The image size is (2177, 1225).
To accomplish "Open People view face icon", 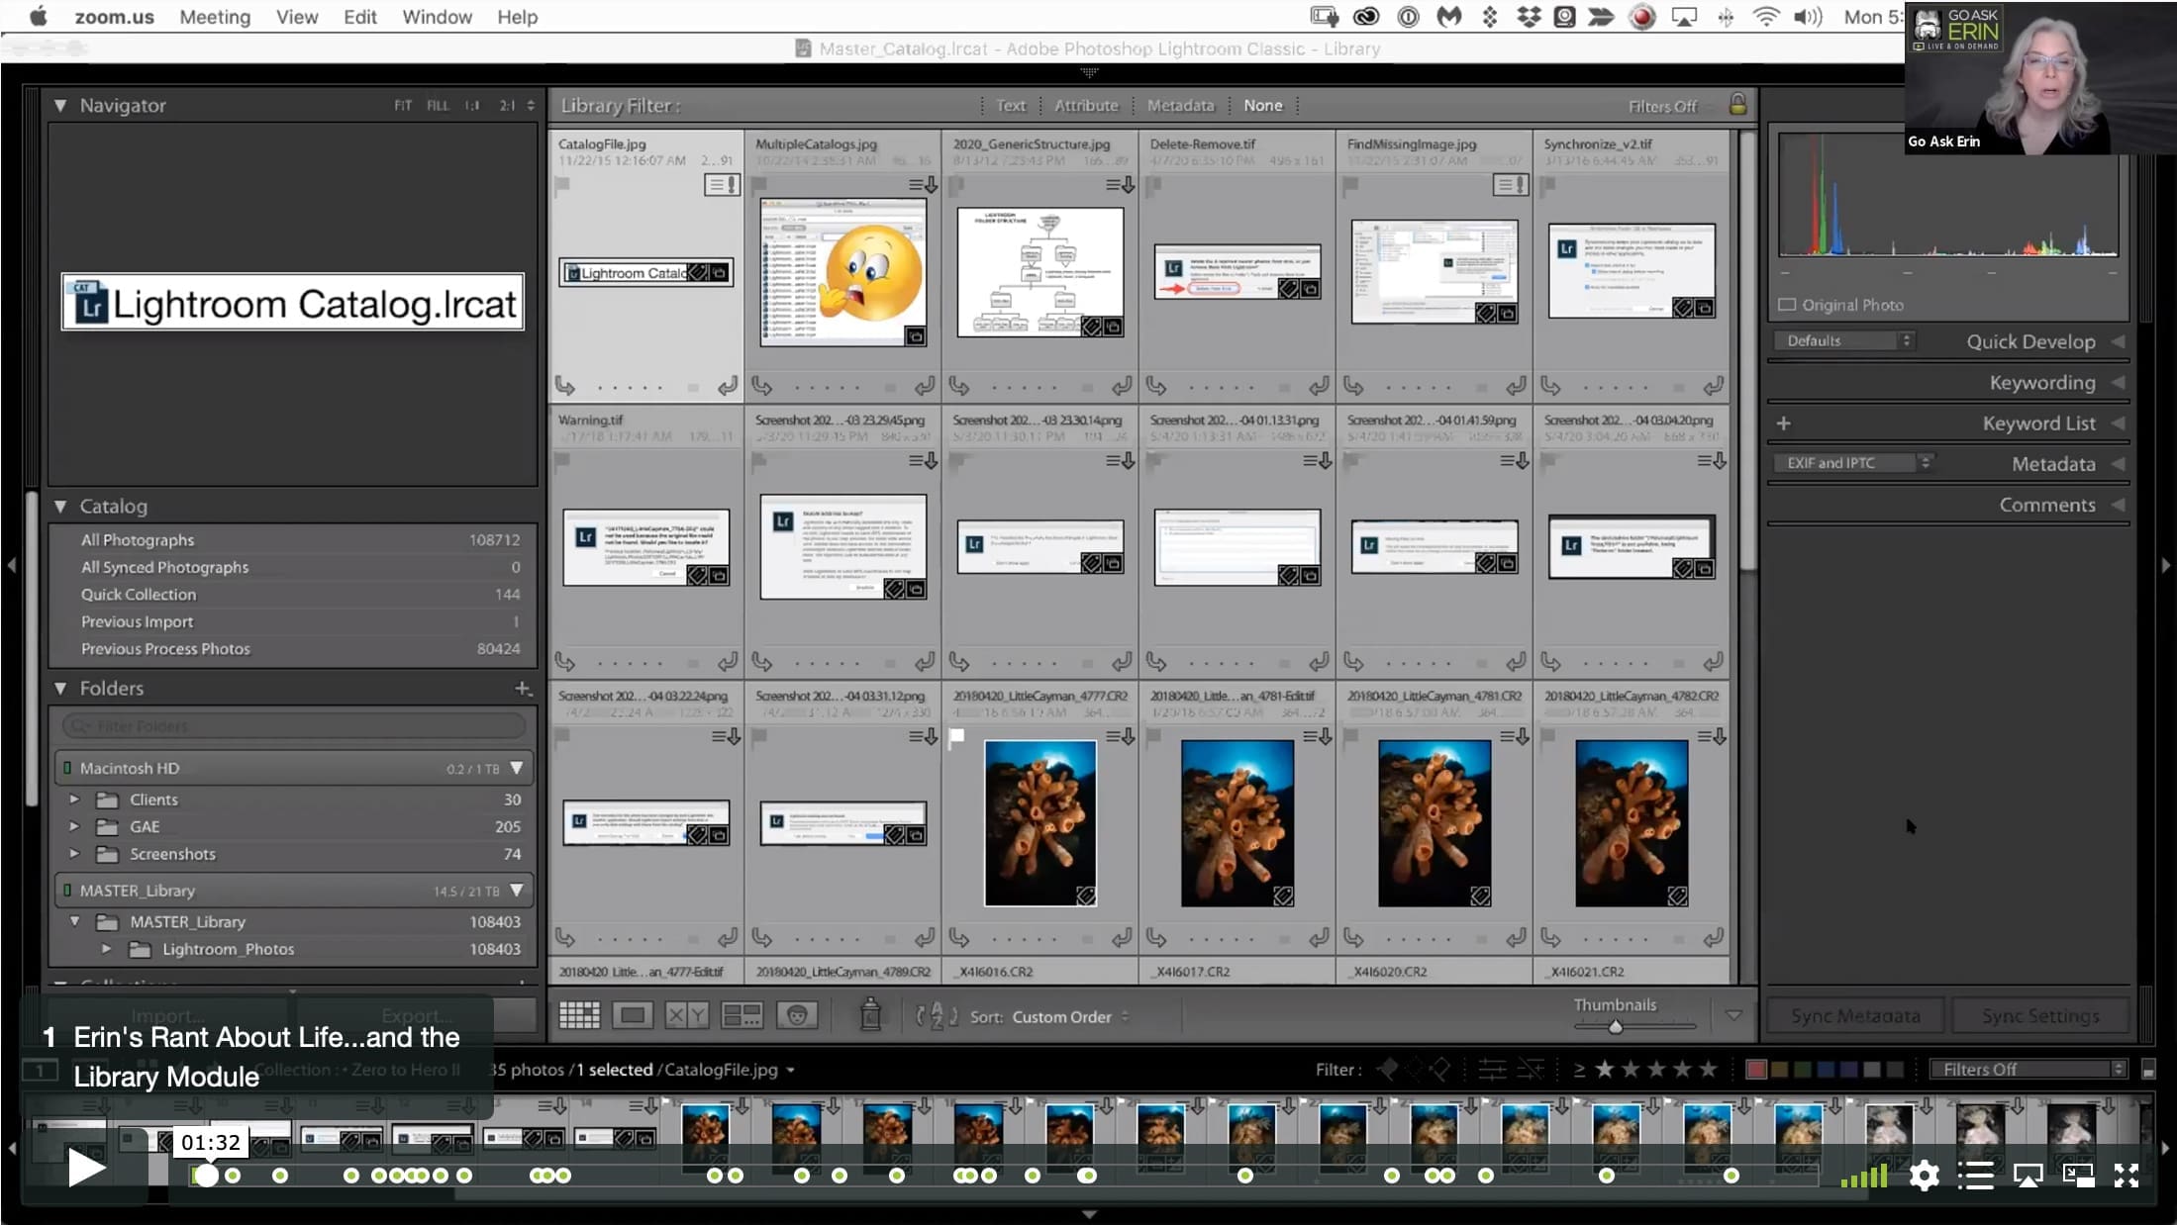I will pos(797,1015).
